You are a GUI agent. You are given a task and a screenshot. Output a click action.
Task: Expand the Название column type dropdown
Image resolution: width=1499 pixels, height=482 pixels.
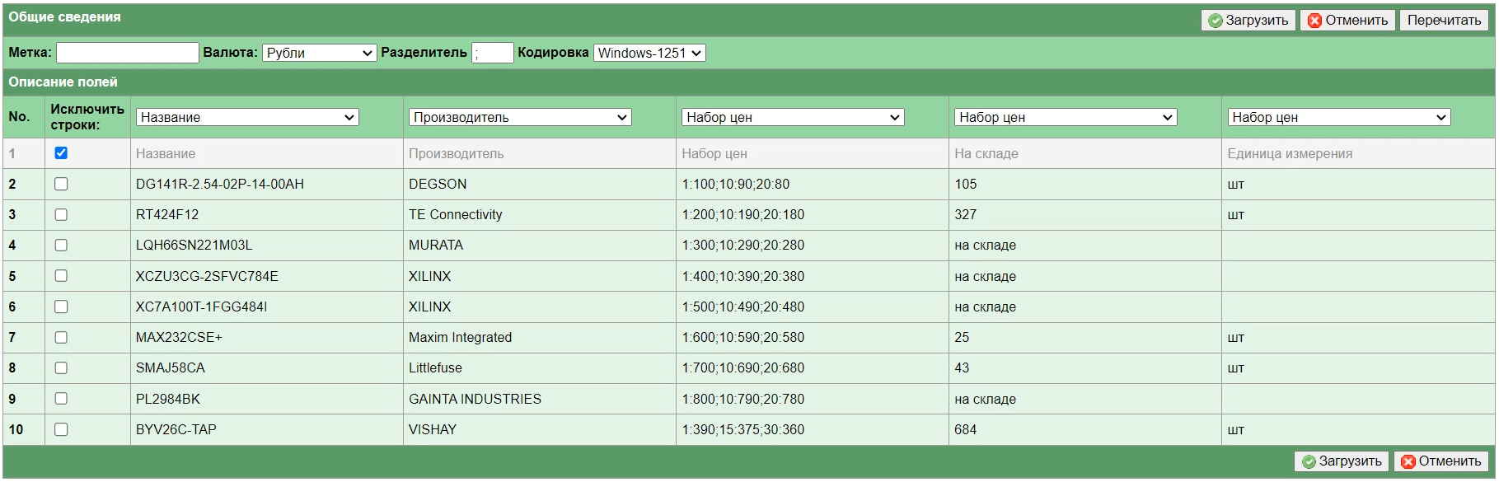[x=247, y=117]
